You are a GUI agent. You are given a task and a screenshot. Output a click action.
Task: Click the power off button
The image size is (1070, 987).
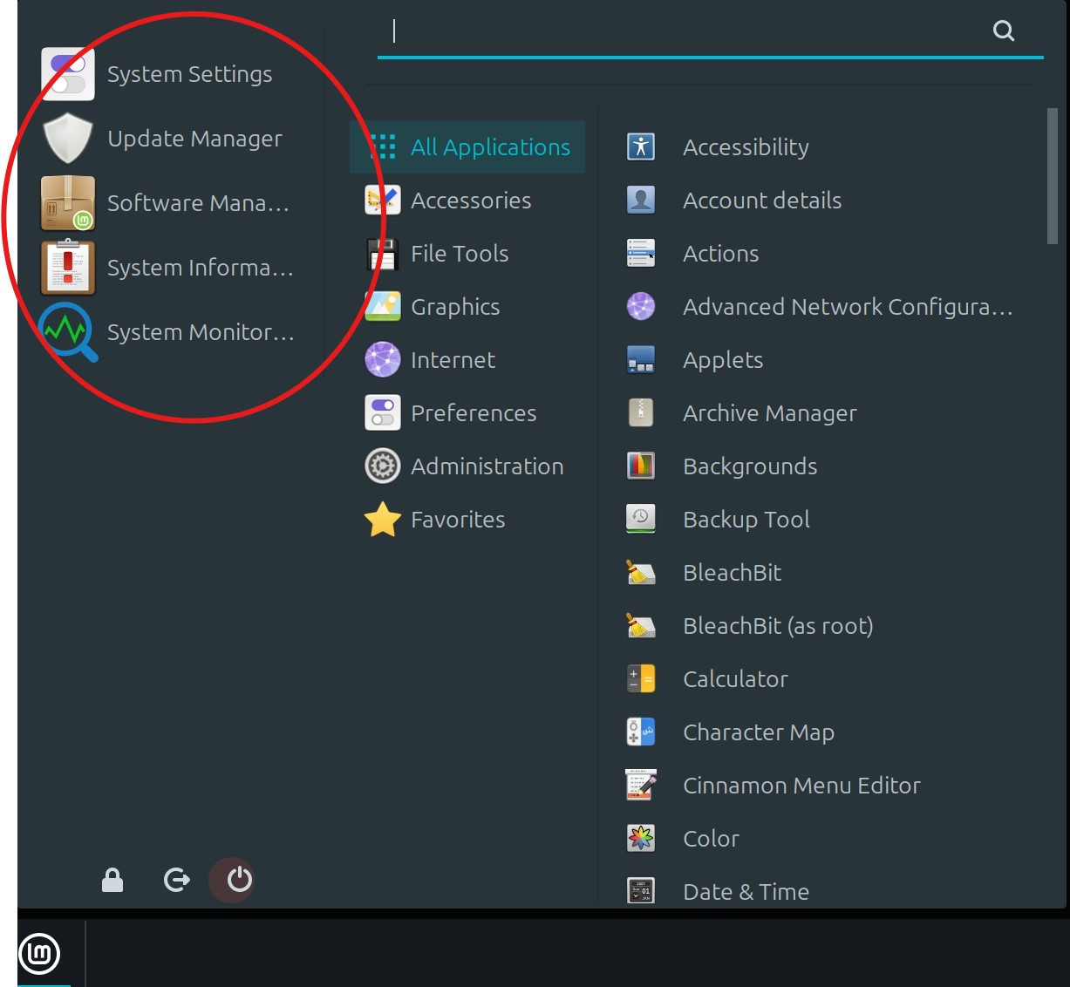tap(240, 881)
